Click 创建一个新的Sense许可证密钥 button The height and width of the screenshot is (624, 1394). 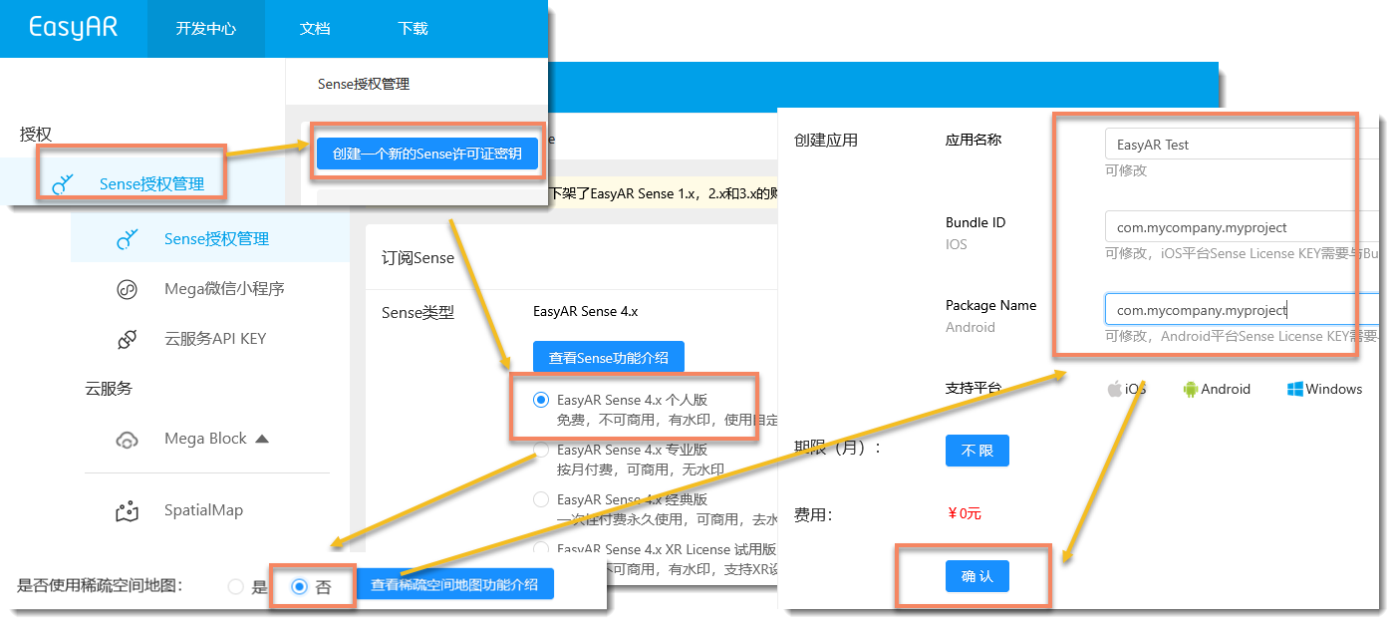[426, 155]
